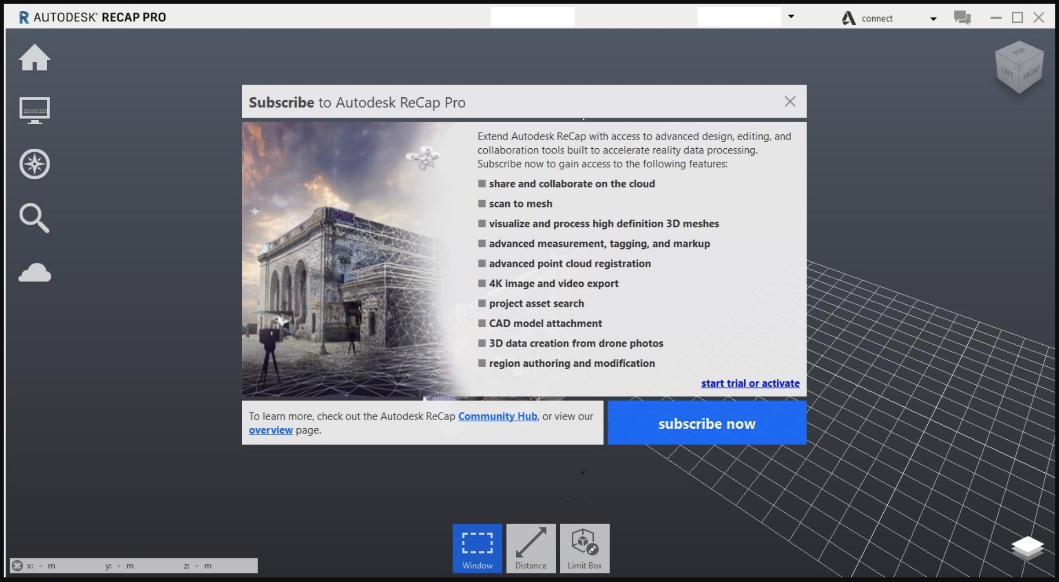
Task: Click the chat feedback icon
Action: click(962, 18)
